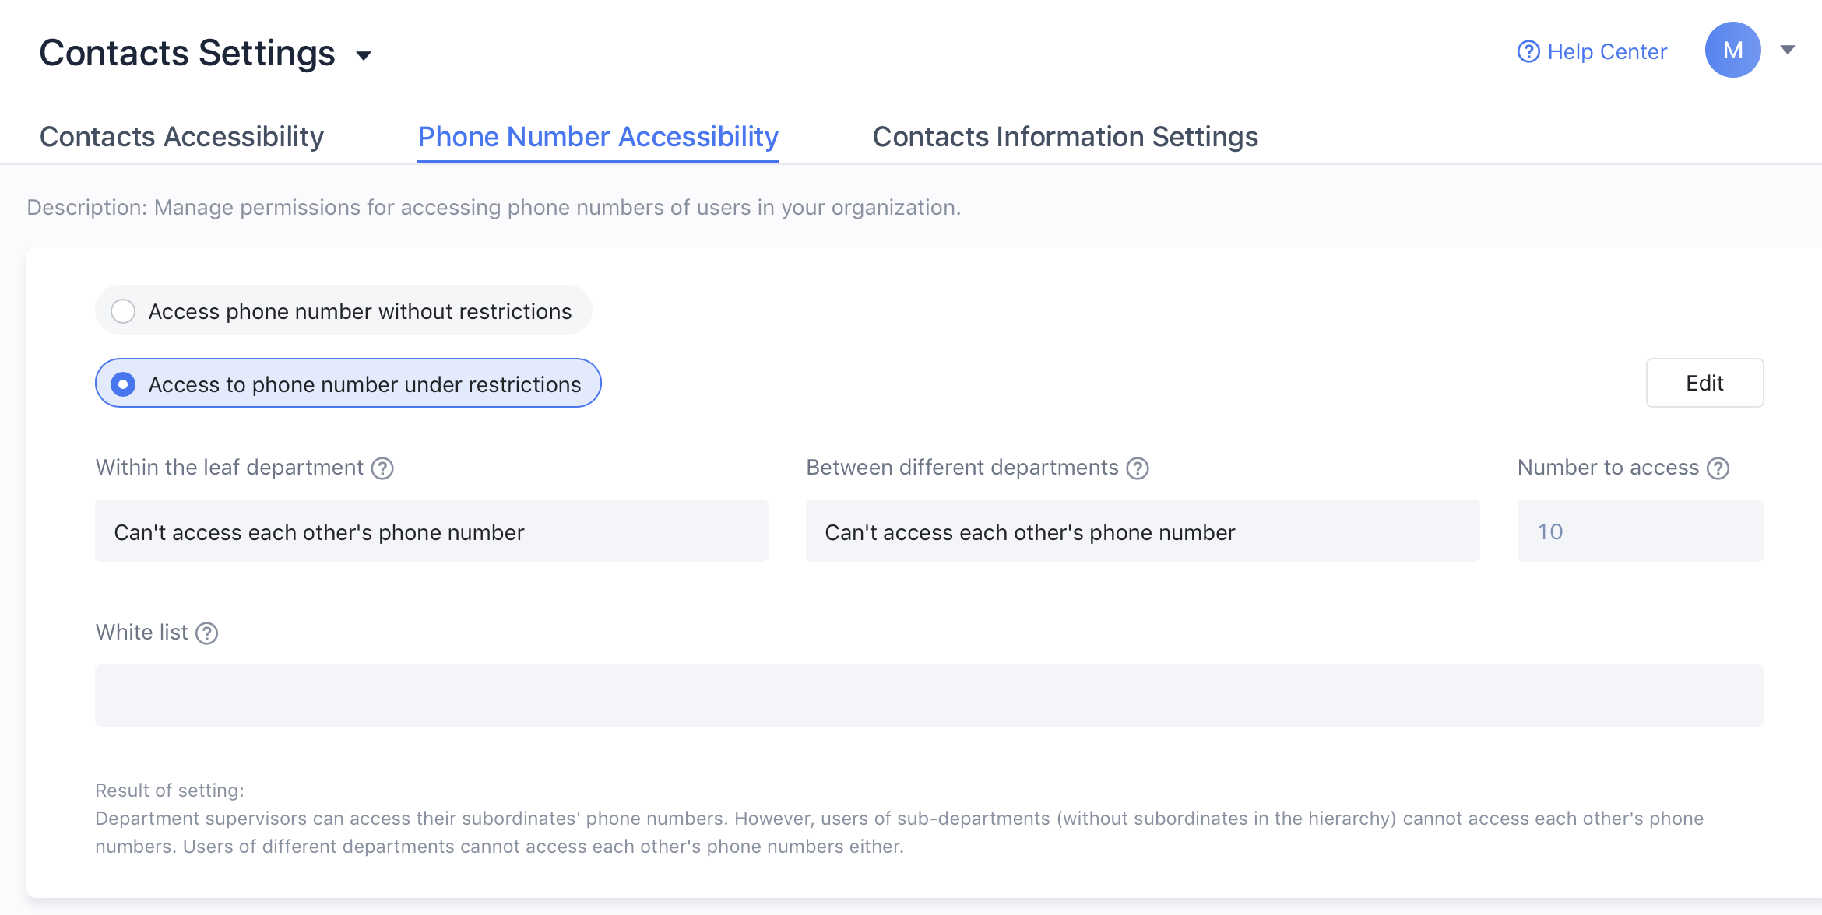The width and height of the screenshot is (1822, 915).
Task: View the Number to access help icon
Action: point(1718,468)
